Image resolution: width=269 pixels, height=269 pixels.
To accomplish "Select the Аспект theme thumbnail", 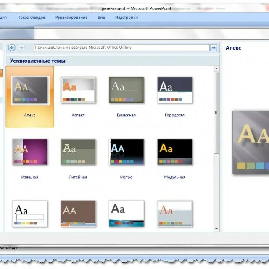I will [78, 90].
